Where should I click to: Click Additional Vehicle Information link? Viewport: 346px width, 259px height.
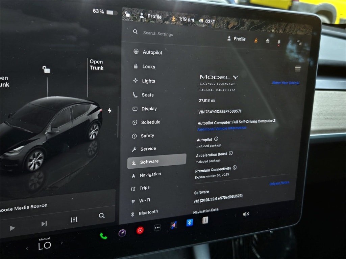click(222, 128)
